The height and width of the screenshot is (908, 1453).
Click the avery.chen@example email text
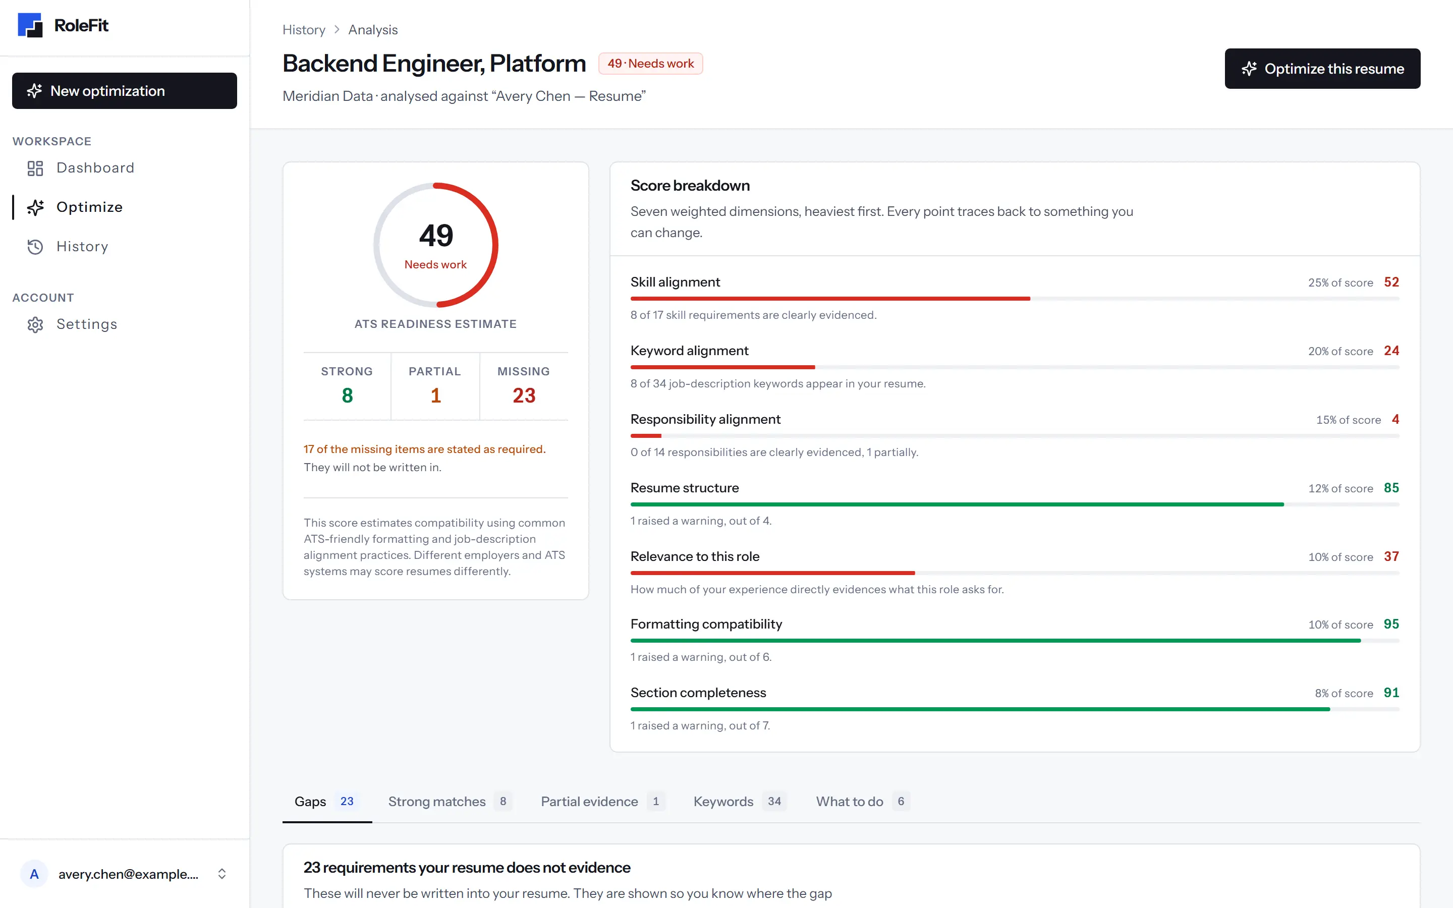click(x=129, y=874)
